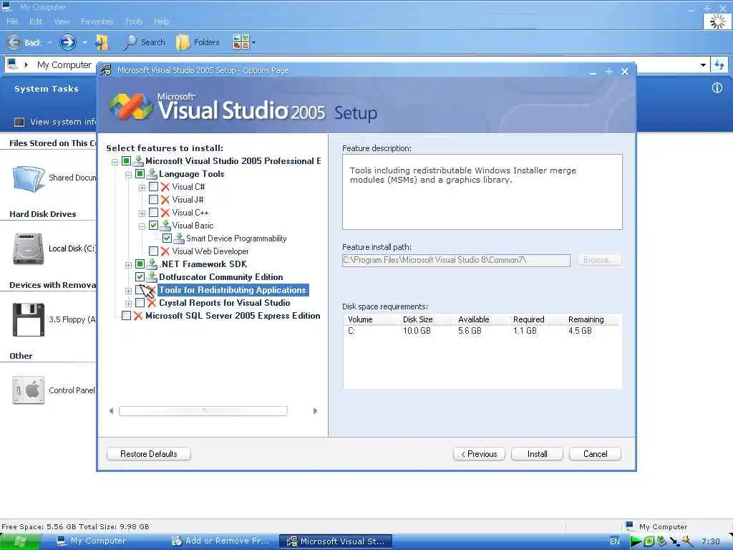Select the Shared Documents folder icon

(28, 178)
